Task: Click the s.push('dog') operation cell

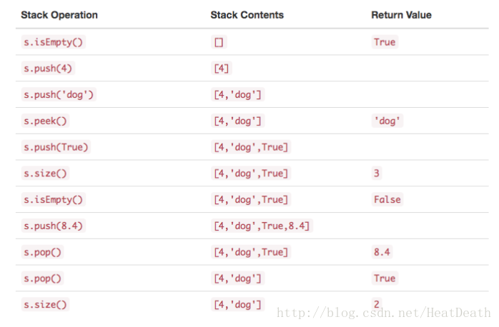Action: [x=59, y=95]
